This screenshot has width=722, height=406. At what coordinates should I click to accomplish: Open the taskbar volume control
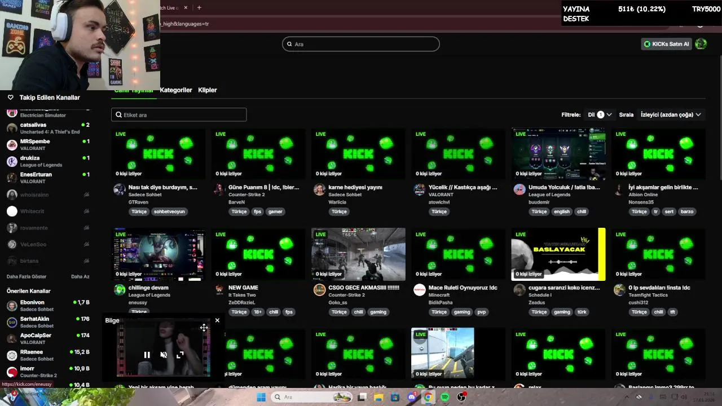pos(683,397)
